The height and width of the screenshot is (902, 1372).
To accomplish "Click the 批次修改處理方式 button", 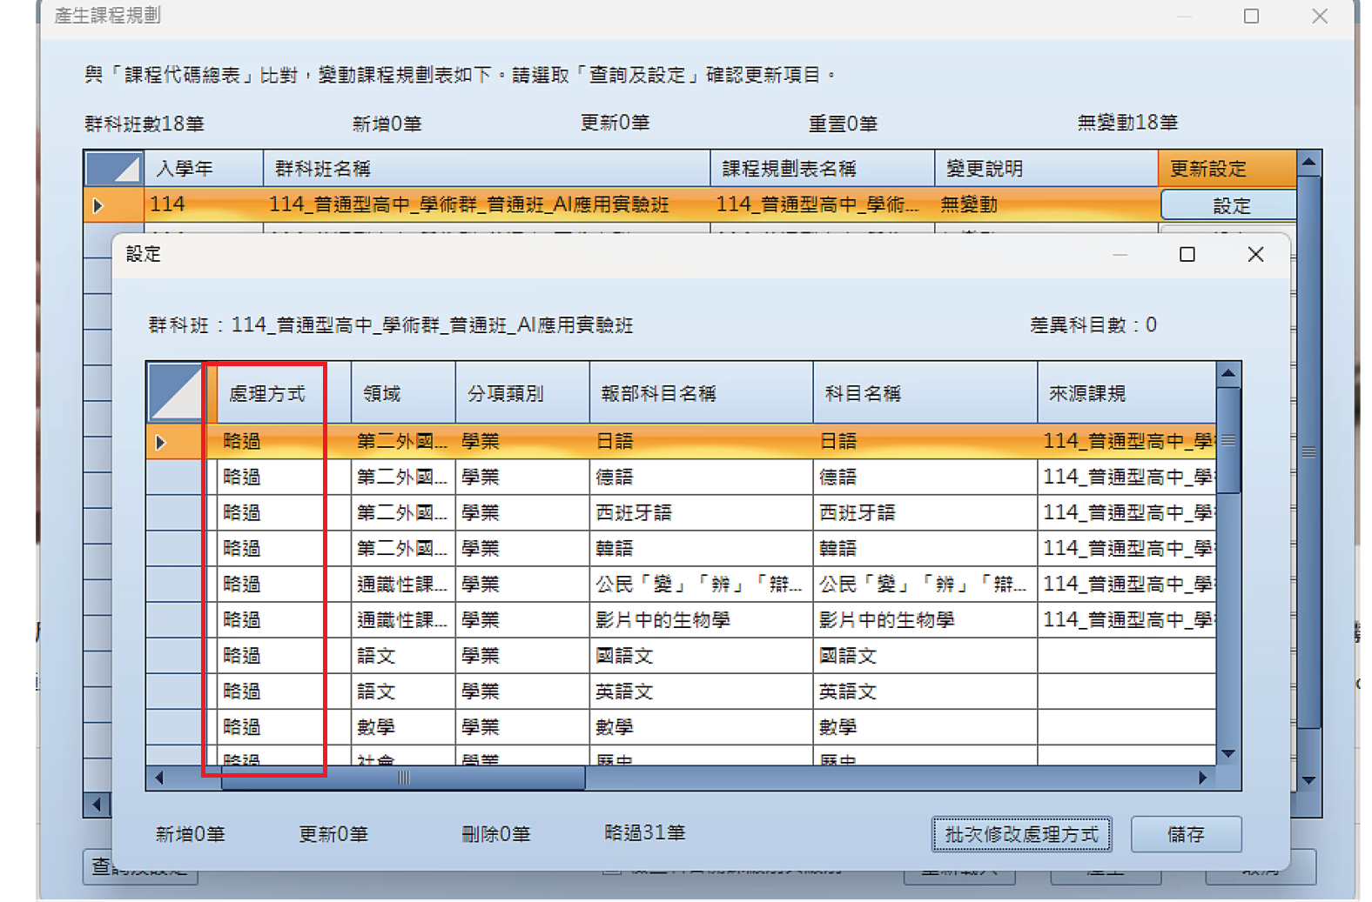I will (1021, 834).
